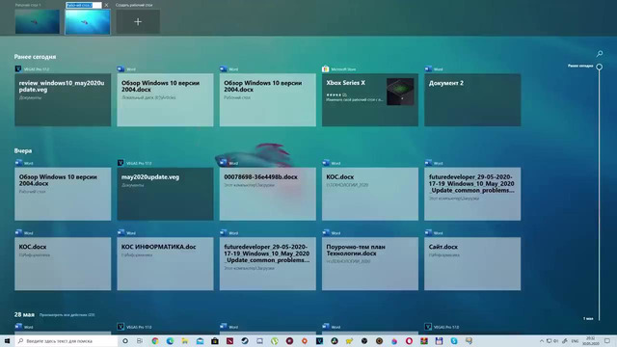Click Word icon above Документ 2 card
This screenshot has width=617, height=347.
pos(428,68)
